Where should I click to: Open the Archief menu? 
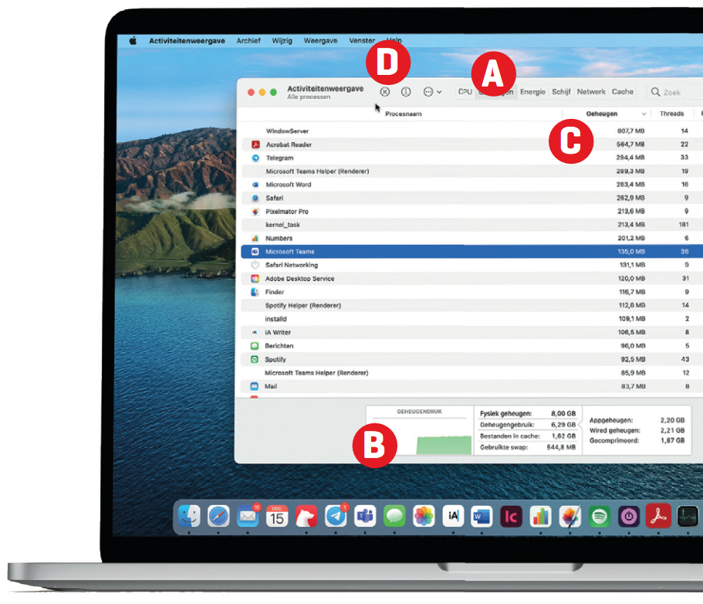click(248, 41)
